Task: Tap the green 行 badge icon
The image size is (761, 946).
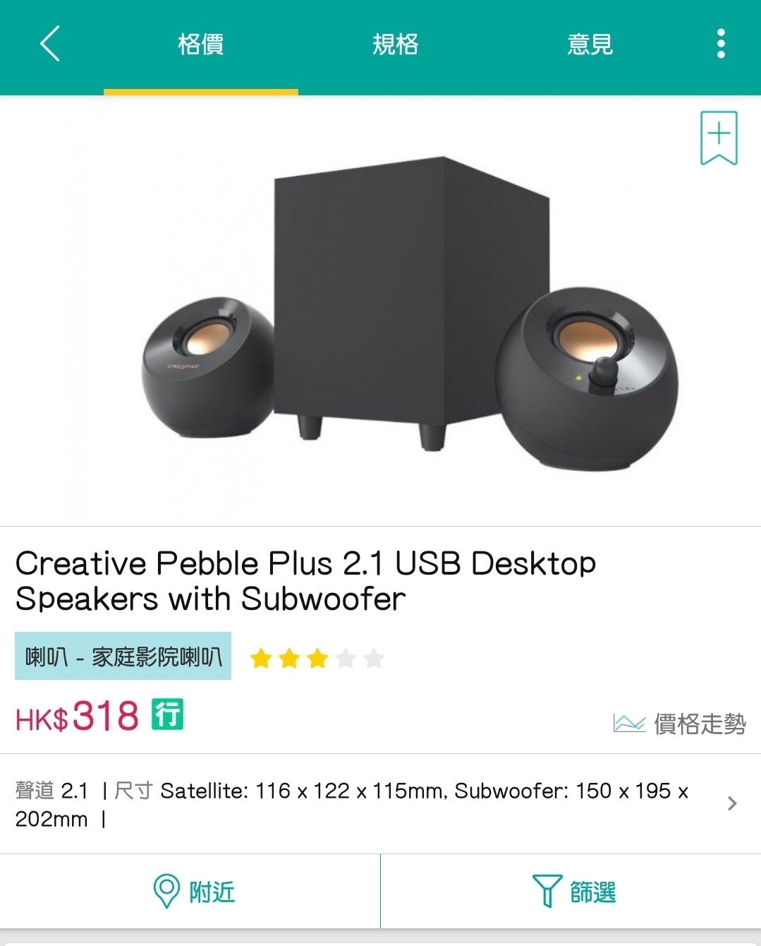Action: [x=168, y=714]
